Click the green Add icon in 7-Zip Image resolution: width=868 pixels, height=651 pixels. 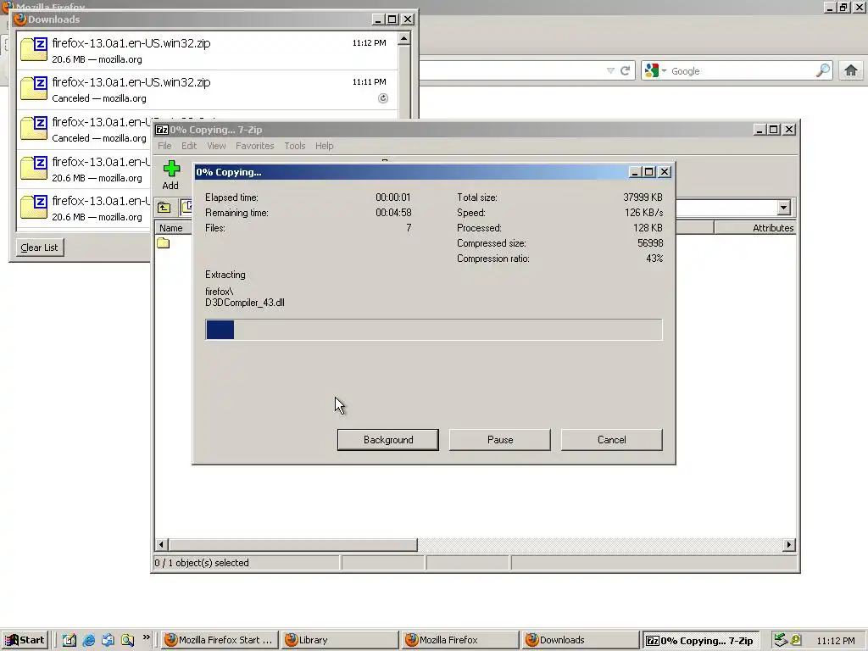pos(171,170)
